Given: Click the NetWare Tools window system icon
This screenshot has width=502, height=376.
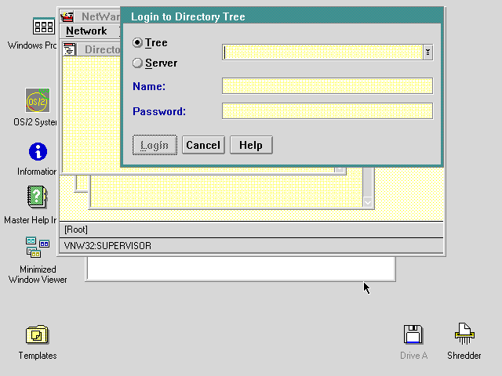Looking at the screenshot, I should [x=67, y=16].
